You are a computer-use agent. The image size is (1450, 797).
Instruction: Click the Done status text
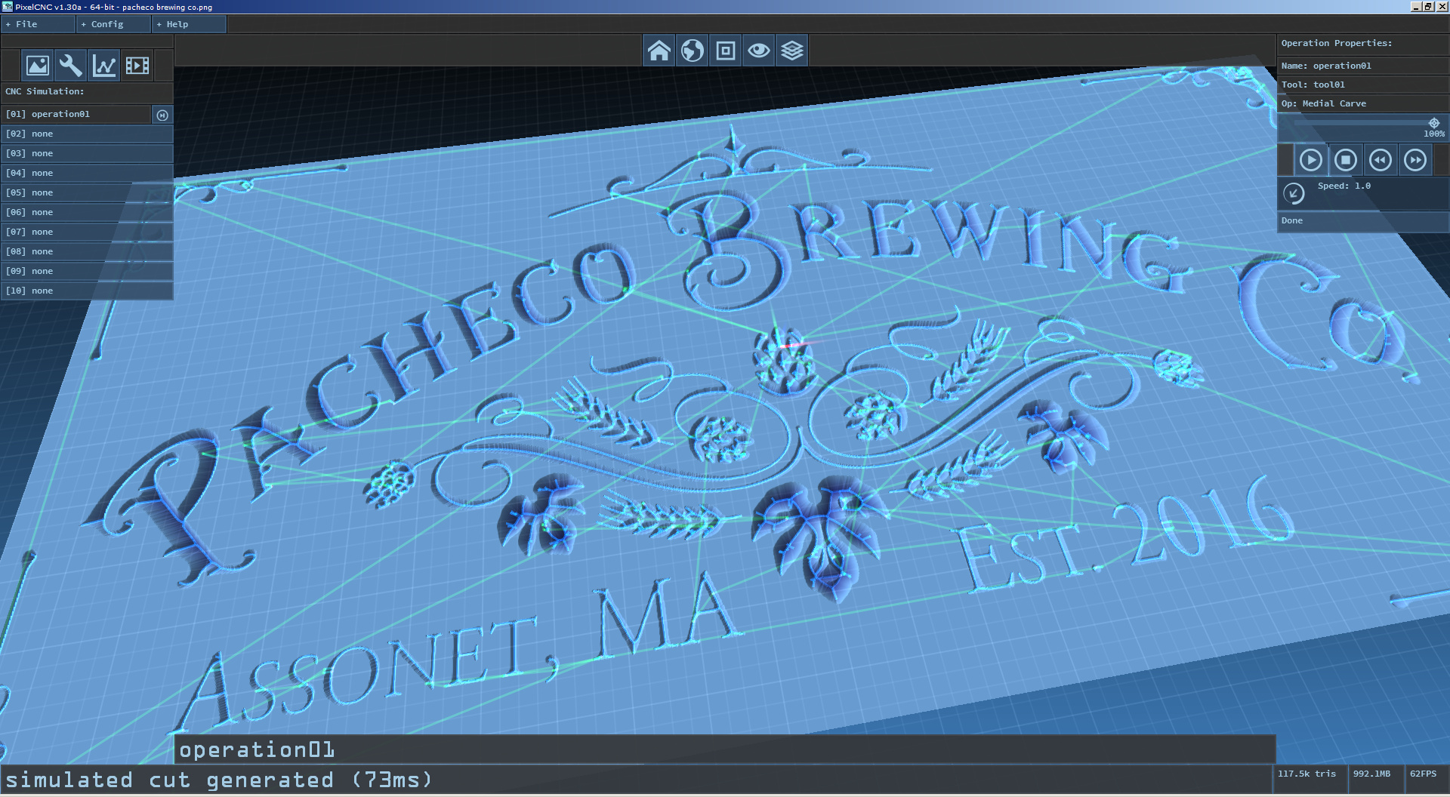click(x=1292, y=220)
